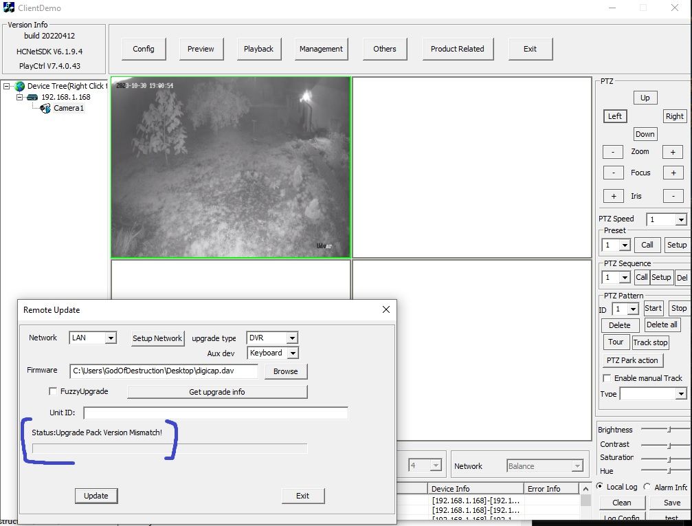
Task: Click the Get upgrade info button
Action: 217,392
